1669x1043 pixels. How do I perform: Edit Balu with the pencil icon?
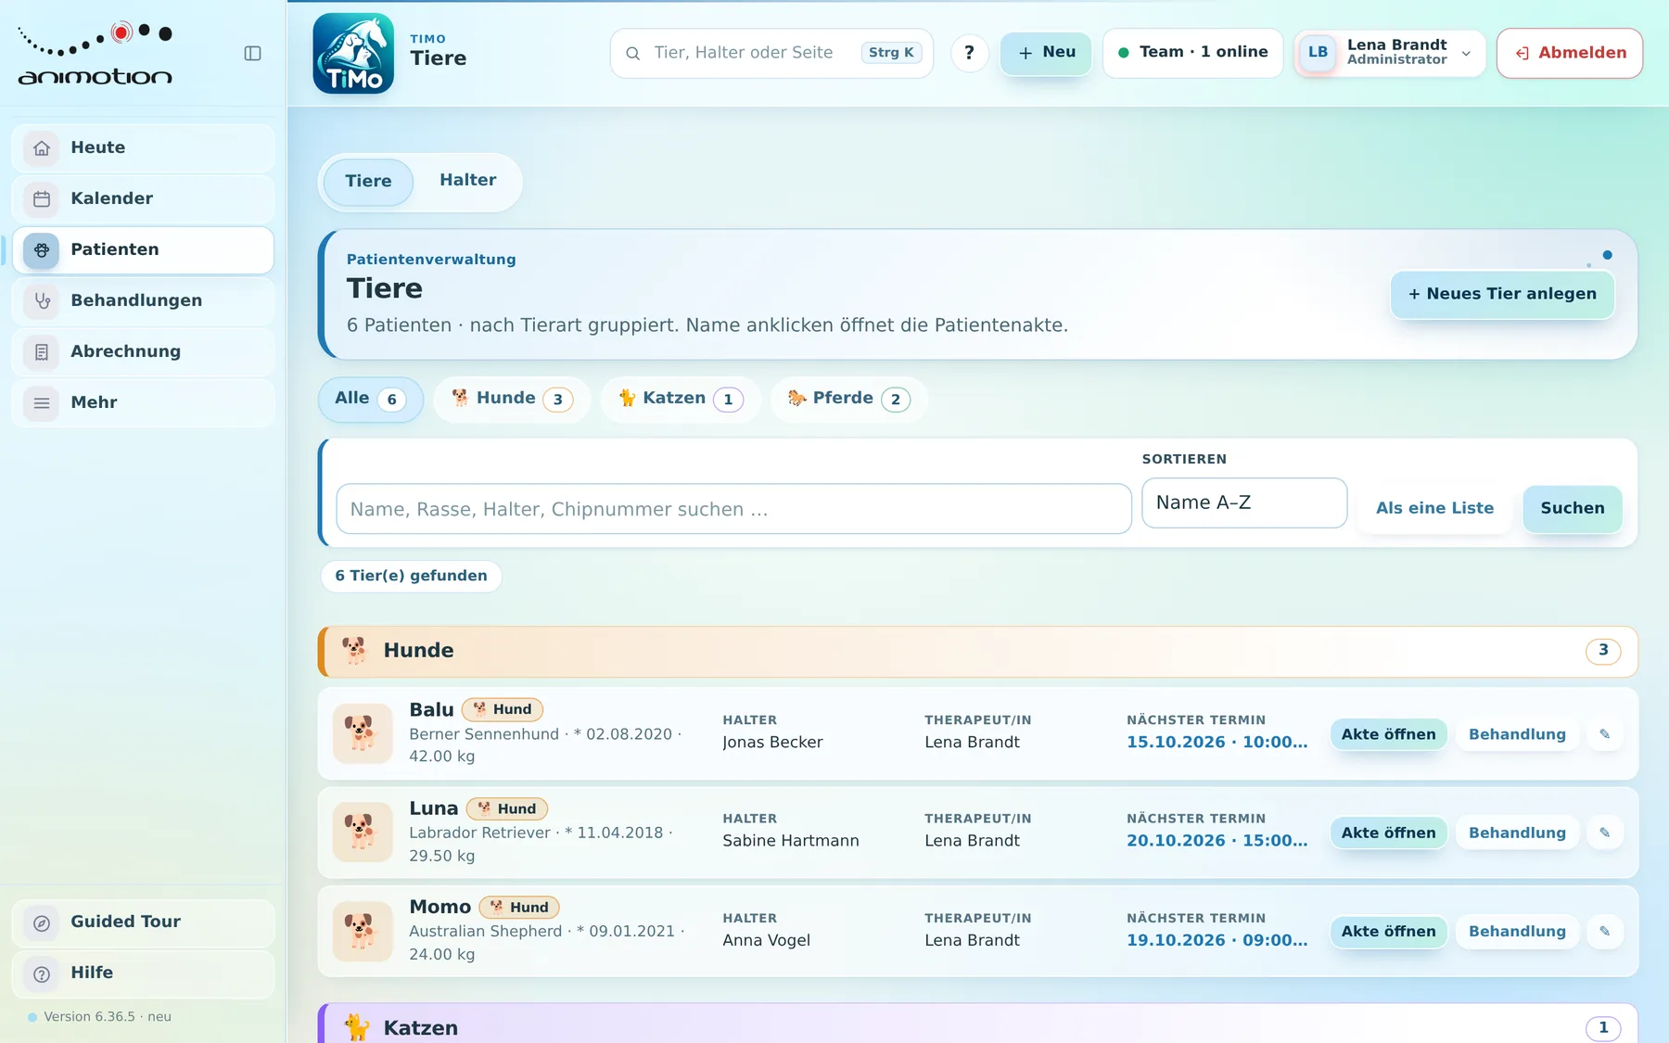(1605, 734)
